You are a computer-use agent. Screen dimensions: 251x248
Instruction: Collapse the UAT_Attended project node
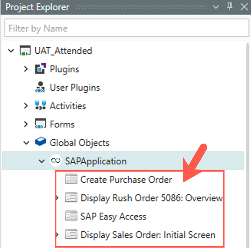tap(11, 51)
